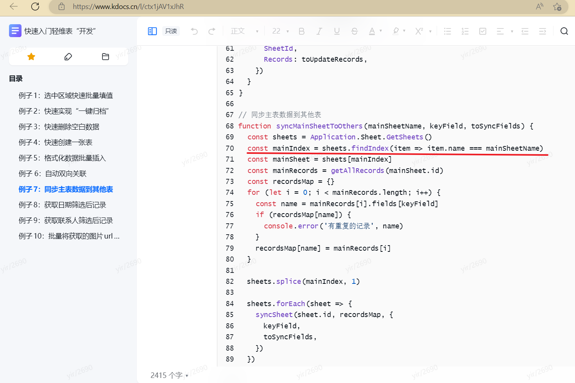Toggle the outline sidebar panel icon

(x=152, y=31)
